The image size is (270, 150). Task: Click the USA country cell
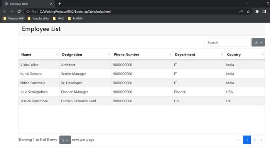[245, 92]
